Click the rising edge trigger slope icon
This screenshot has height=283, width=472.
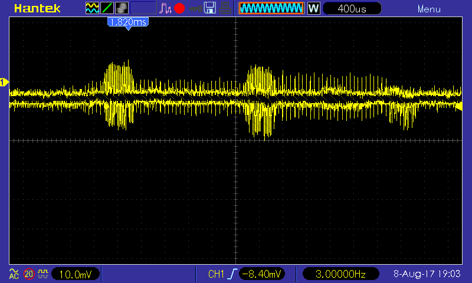[x=232, y=274]
